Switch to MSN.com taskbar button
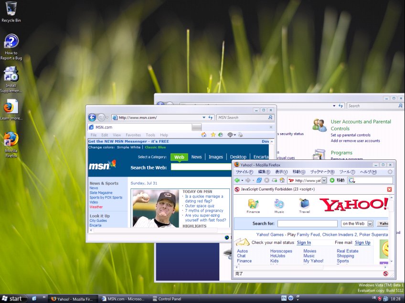 [x=124, y=299]
